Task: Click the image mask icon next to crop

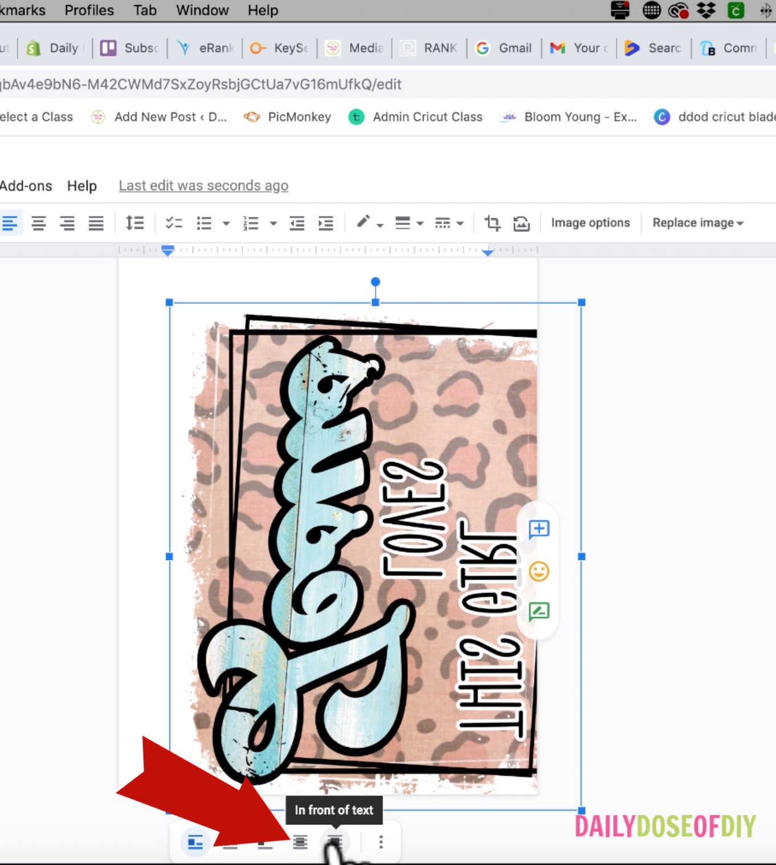Action: click(521, 223)
